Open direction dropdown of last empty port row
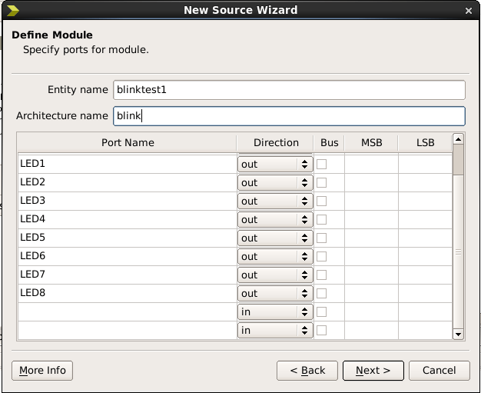Image resolution: width=481 pixels, height=393 pixels. [x=275, y=330]
